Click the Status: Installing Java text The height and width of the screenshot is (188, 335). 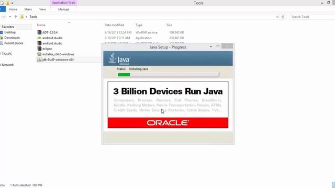[x=132, y=69]
